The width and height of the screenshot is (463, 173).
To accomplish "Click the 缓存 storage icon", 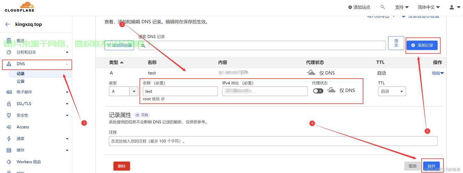I will click(x=9, y=150).
